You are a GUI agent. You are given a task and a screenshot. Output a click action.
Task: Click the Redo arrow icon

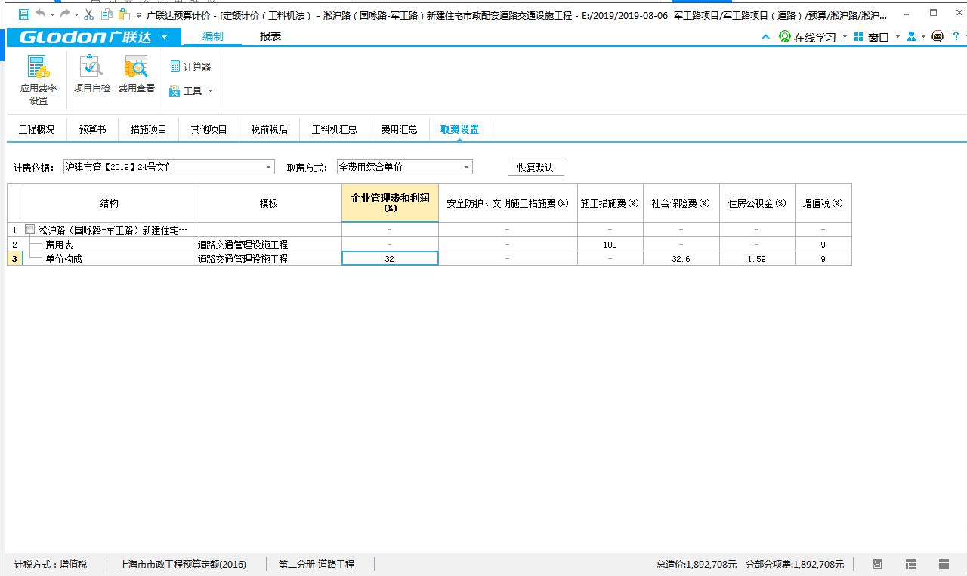(65, 14)
